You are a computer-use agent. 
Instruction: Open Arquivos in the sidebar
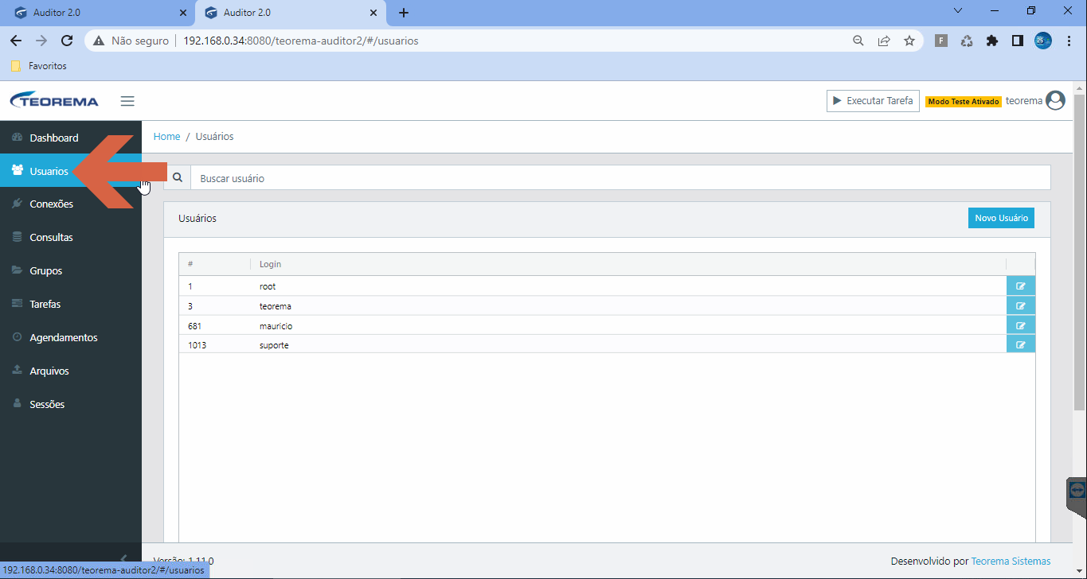point(71,371)
